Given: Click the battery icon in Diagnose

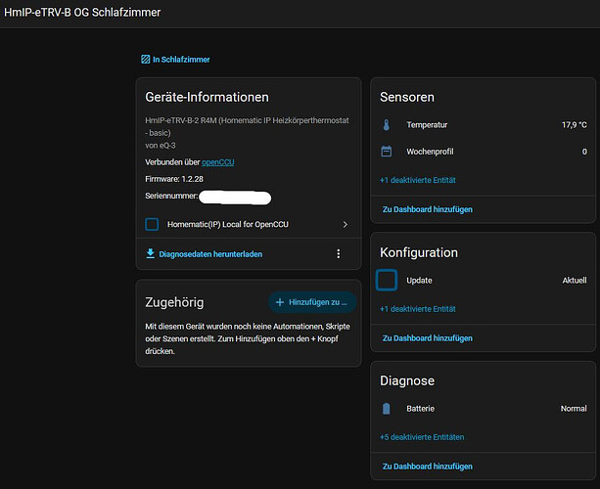Looking at the screenshot, I should pos(386,409).
